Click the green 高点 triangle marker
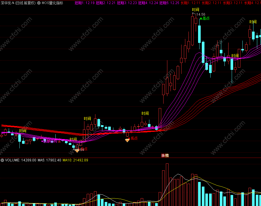 point(201,19)
